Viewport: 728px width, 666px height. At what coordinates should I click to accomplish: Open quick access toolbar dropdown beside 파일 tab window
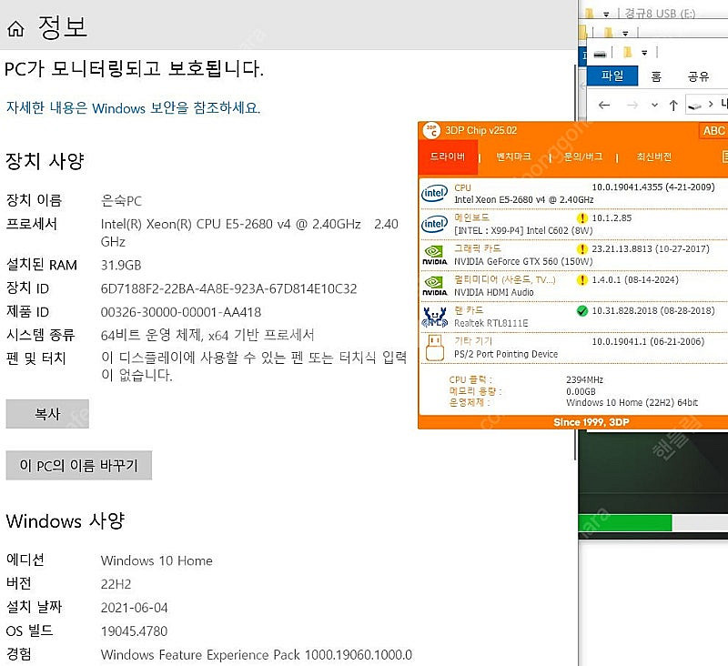click(x=644, y=53)
